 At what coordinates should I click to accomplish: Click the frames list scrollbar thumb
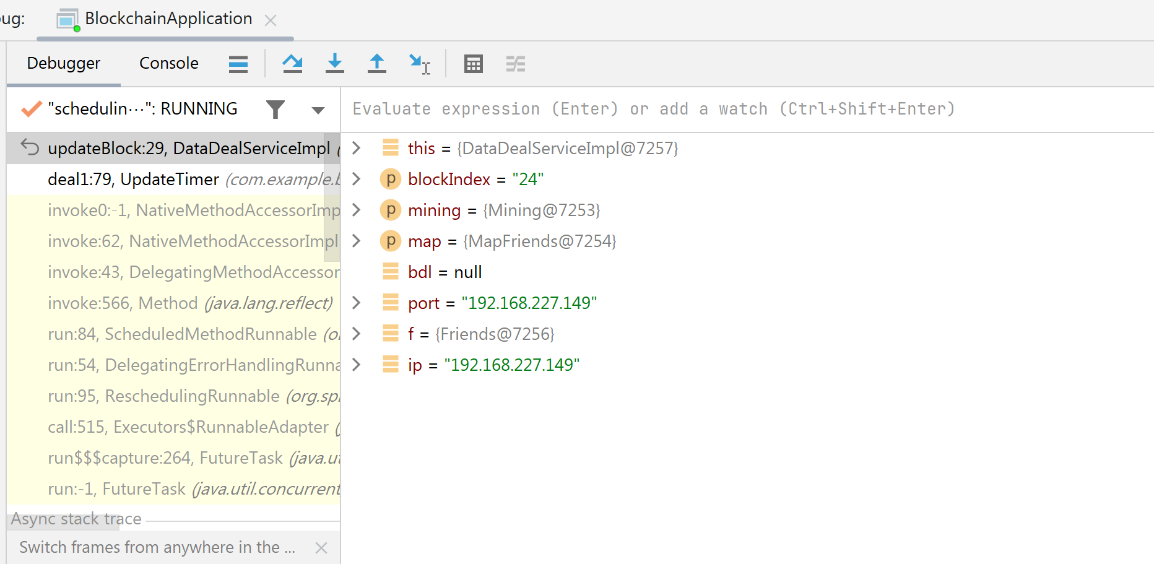click(x=332, y=197)
